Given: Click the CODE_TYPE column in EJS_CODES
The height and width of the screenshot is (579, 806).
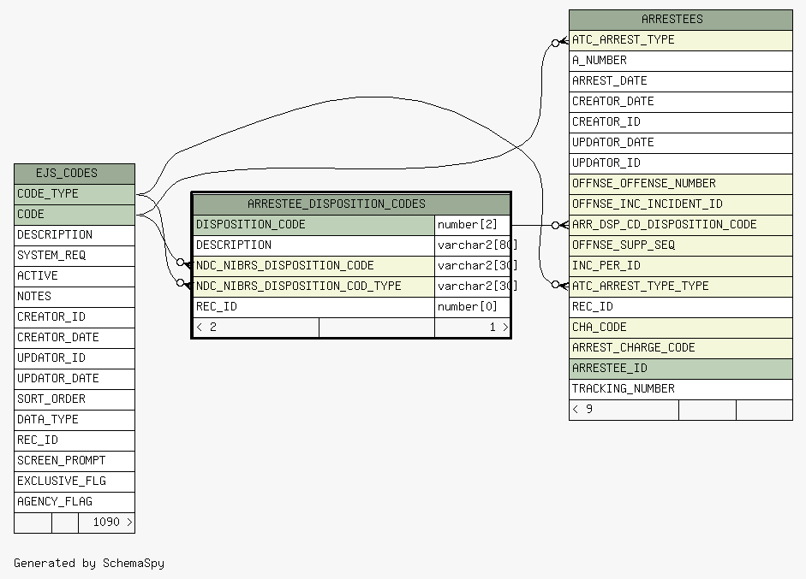Looking at the screenshot, I should 75,194.
